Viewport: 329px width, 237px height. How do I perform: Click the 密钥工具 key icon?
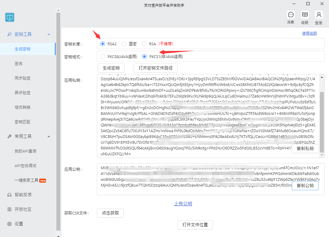pyautogui.click(x=9, y=34)
